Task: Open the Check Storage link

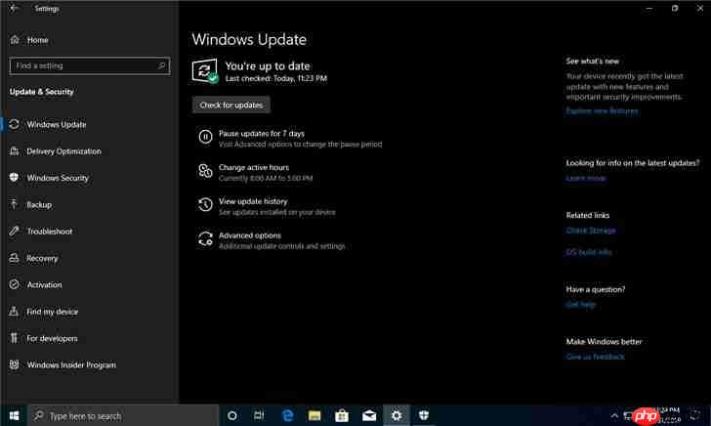Action: tap(591, 231)
